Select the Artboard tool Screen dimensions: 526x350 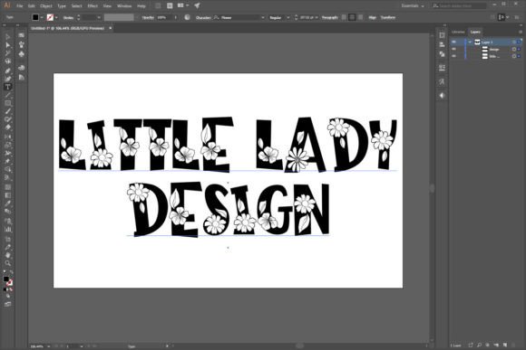pyautogui.click(x=7, y=239)
